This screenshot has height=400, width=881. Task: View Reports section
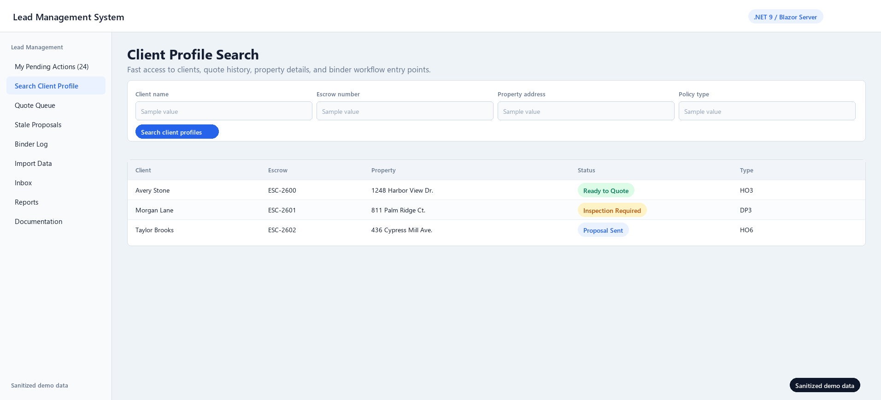[56, 202]
